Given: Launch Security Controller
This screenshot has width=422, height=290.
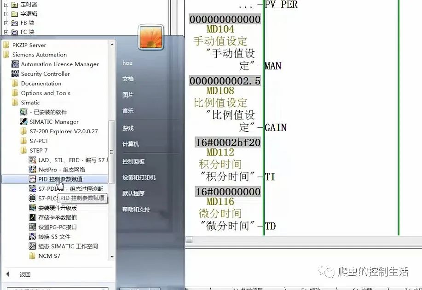Looking at the screenshot, I should [x=45, y=74].
